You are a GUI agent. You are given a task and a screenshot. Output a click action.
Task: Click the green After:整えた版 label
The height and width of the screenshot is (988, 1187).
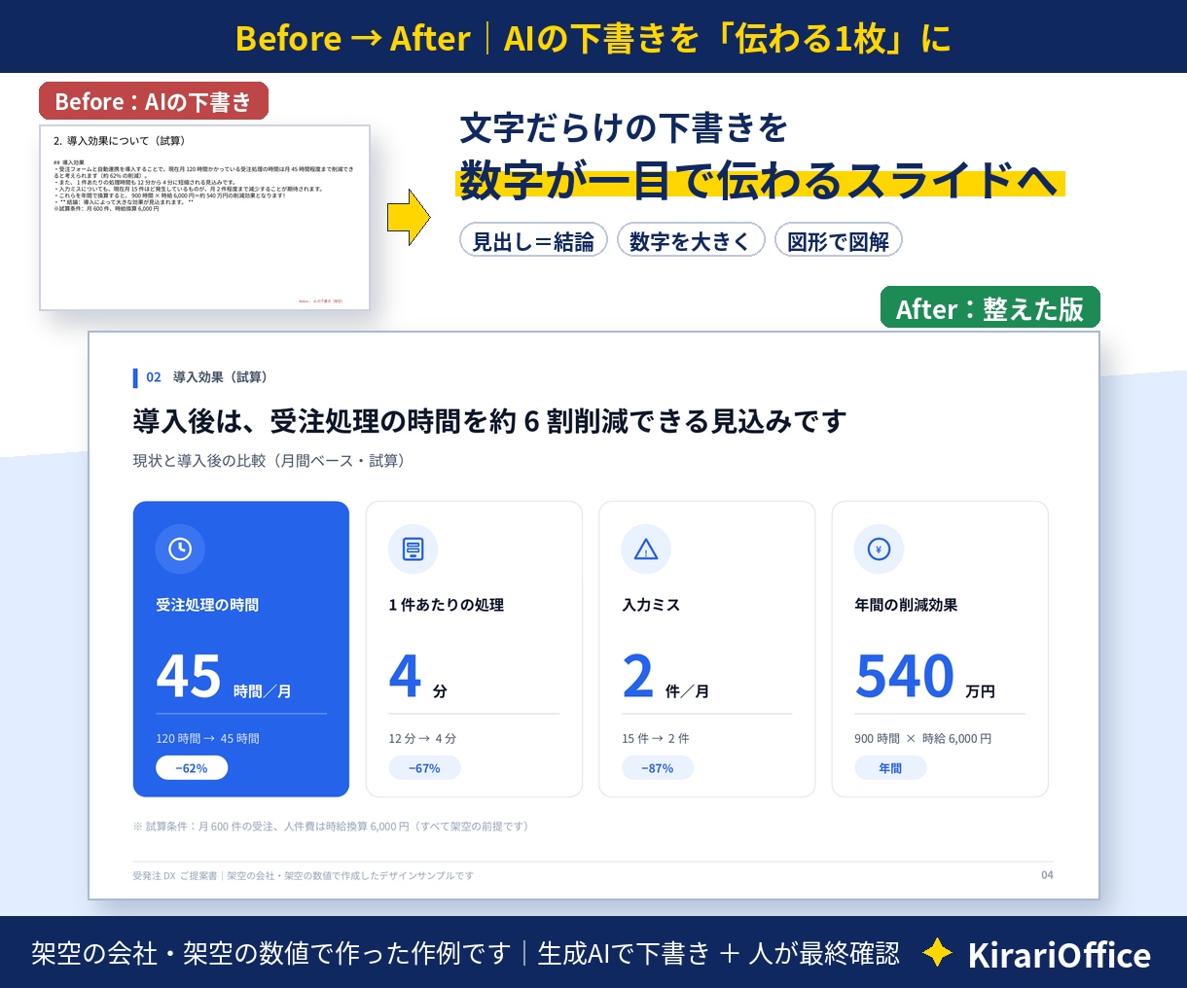click(989, 308)
